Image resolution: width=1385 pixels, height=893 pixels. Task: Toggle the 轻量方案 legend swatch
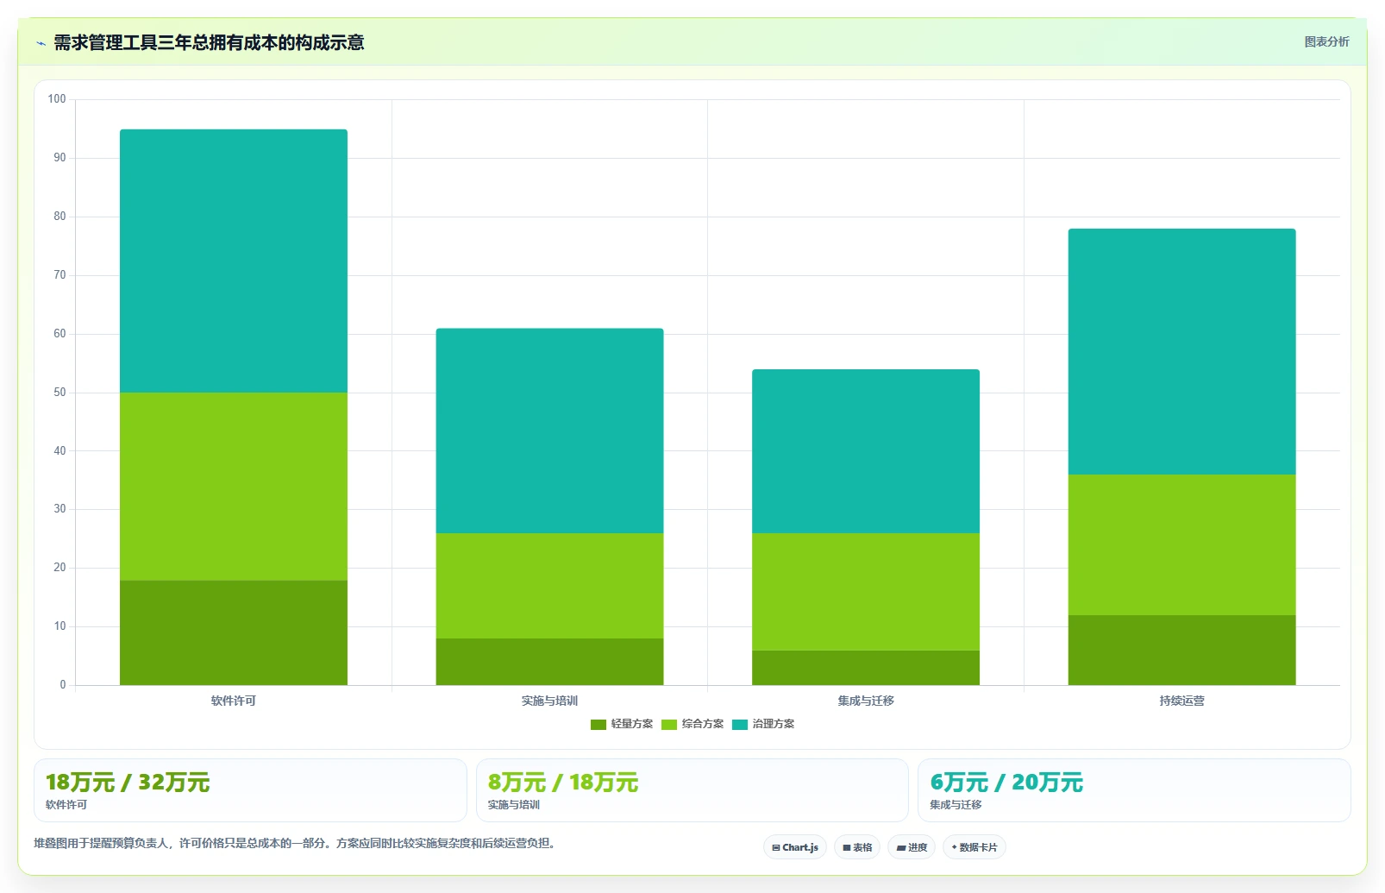598,725
